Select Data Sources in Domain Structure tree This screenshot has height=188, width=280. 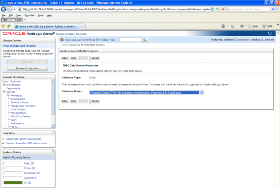[17, 99]
